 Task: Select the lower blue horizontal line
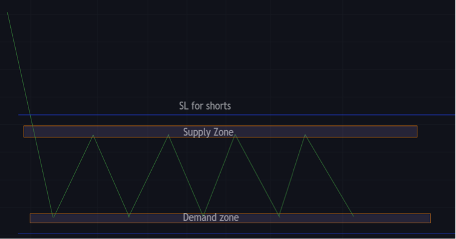coord(236,234)
